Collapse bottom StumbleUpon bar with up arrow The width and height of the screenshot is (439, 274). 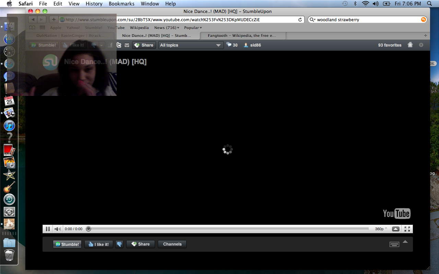coord(405,242)
